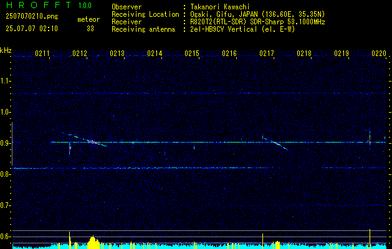Click the 0214 time marker
This screenshot has height=249, width=392.
(x=155, y=53)
